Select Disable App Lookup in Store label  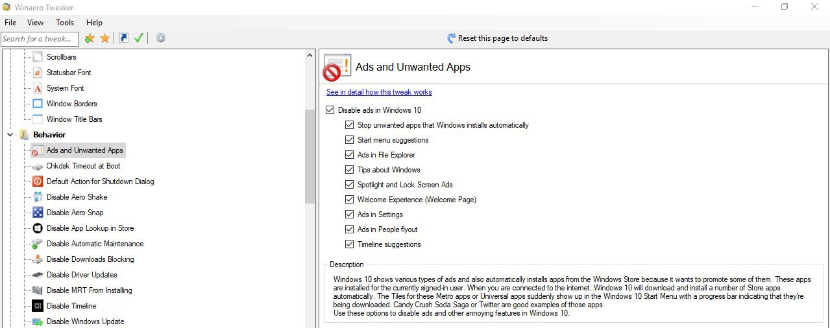(90, 228)
